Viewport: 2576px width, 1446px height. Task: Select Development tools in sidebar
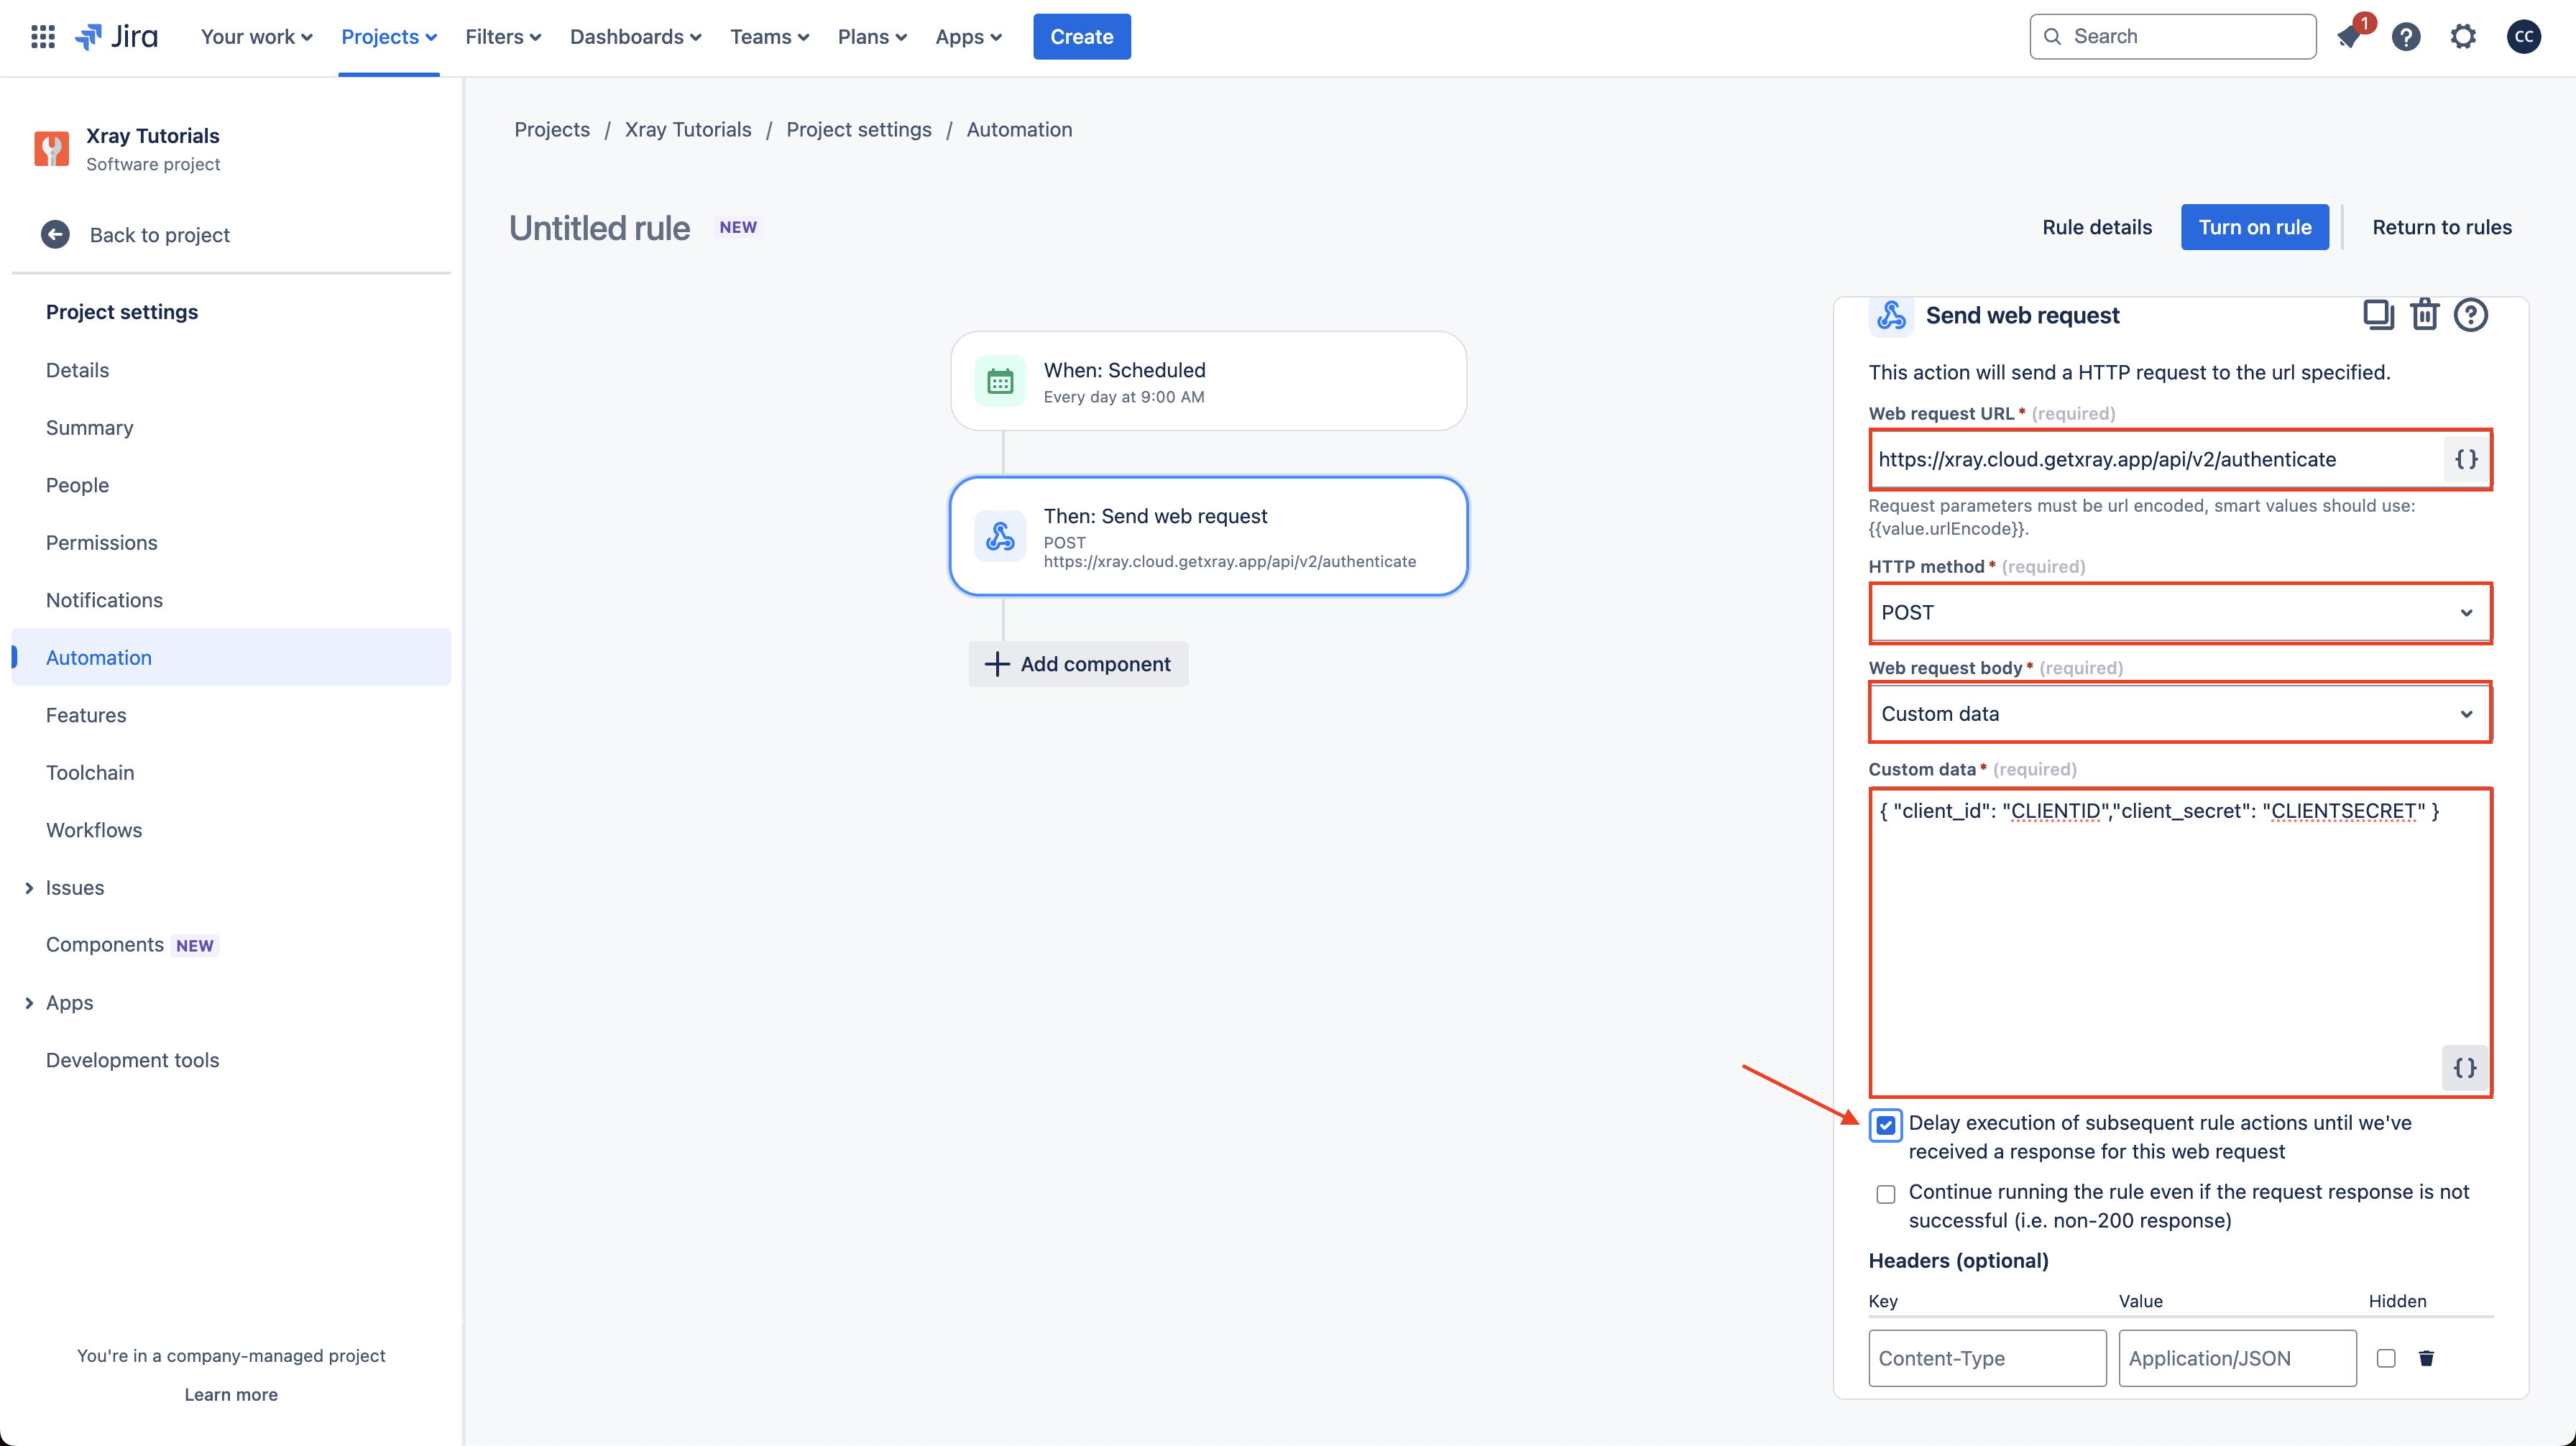pos(231,1060)
